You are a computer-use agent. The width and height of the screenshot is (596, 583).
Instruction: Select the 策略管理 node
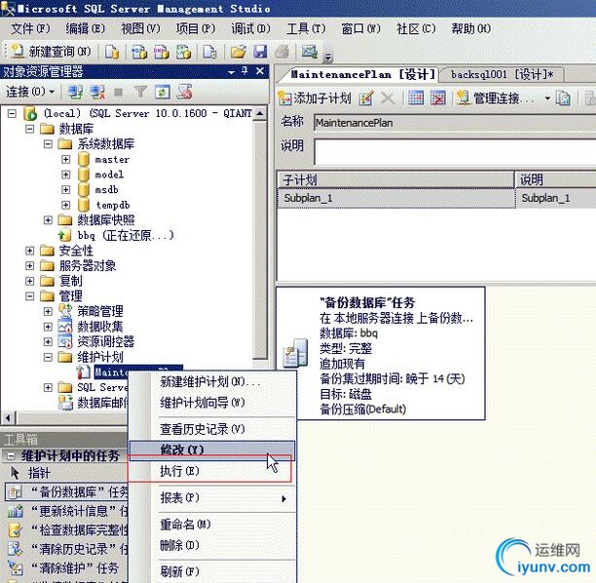100,311
